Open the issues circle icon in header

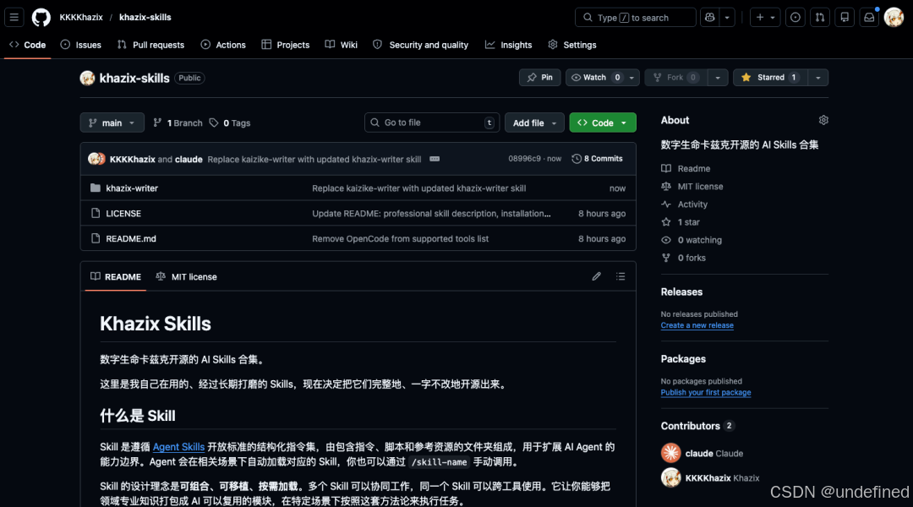[x=795, y=18]
